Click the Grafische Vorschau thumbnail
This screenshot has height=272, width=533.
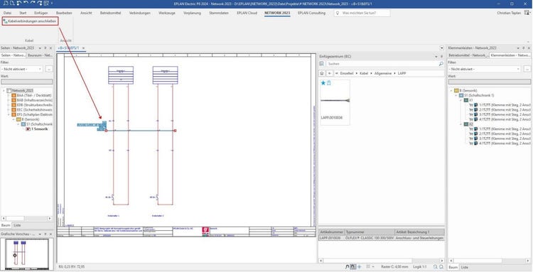coord(27,254)
